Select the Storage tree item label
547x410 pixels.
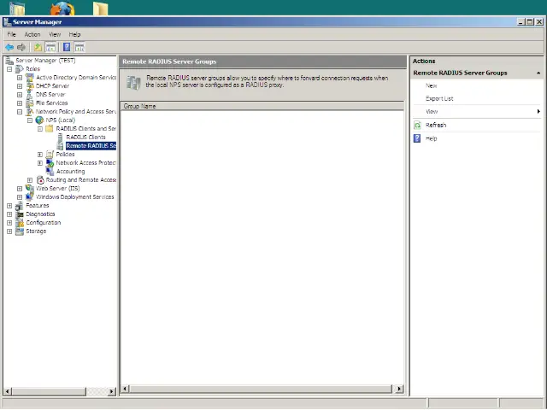pyautogui.click(x=36, y=231)
